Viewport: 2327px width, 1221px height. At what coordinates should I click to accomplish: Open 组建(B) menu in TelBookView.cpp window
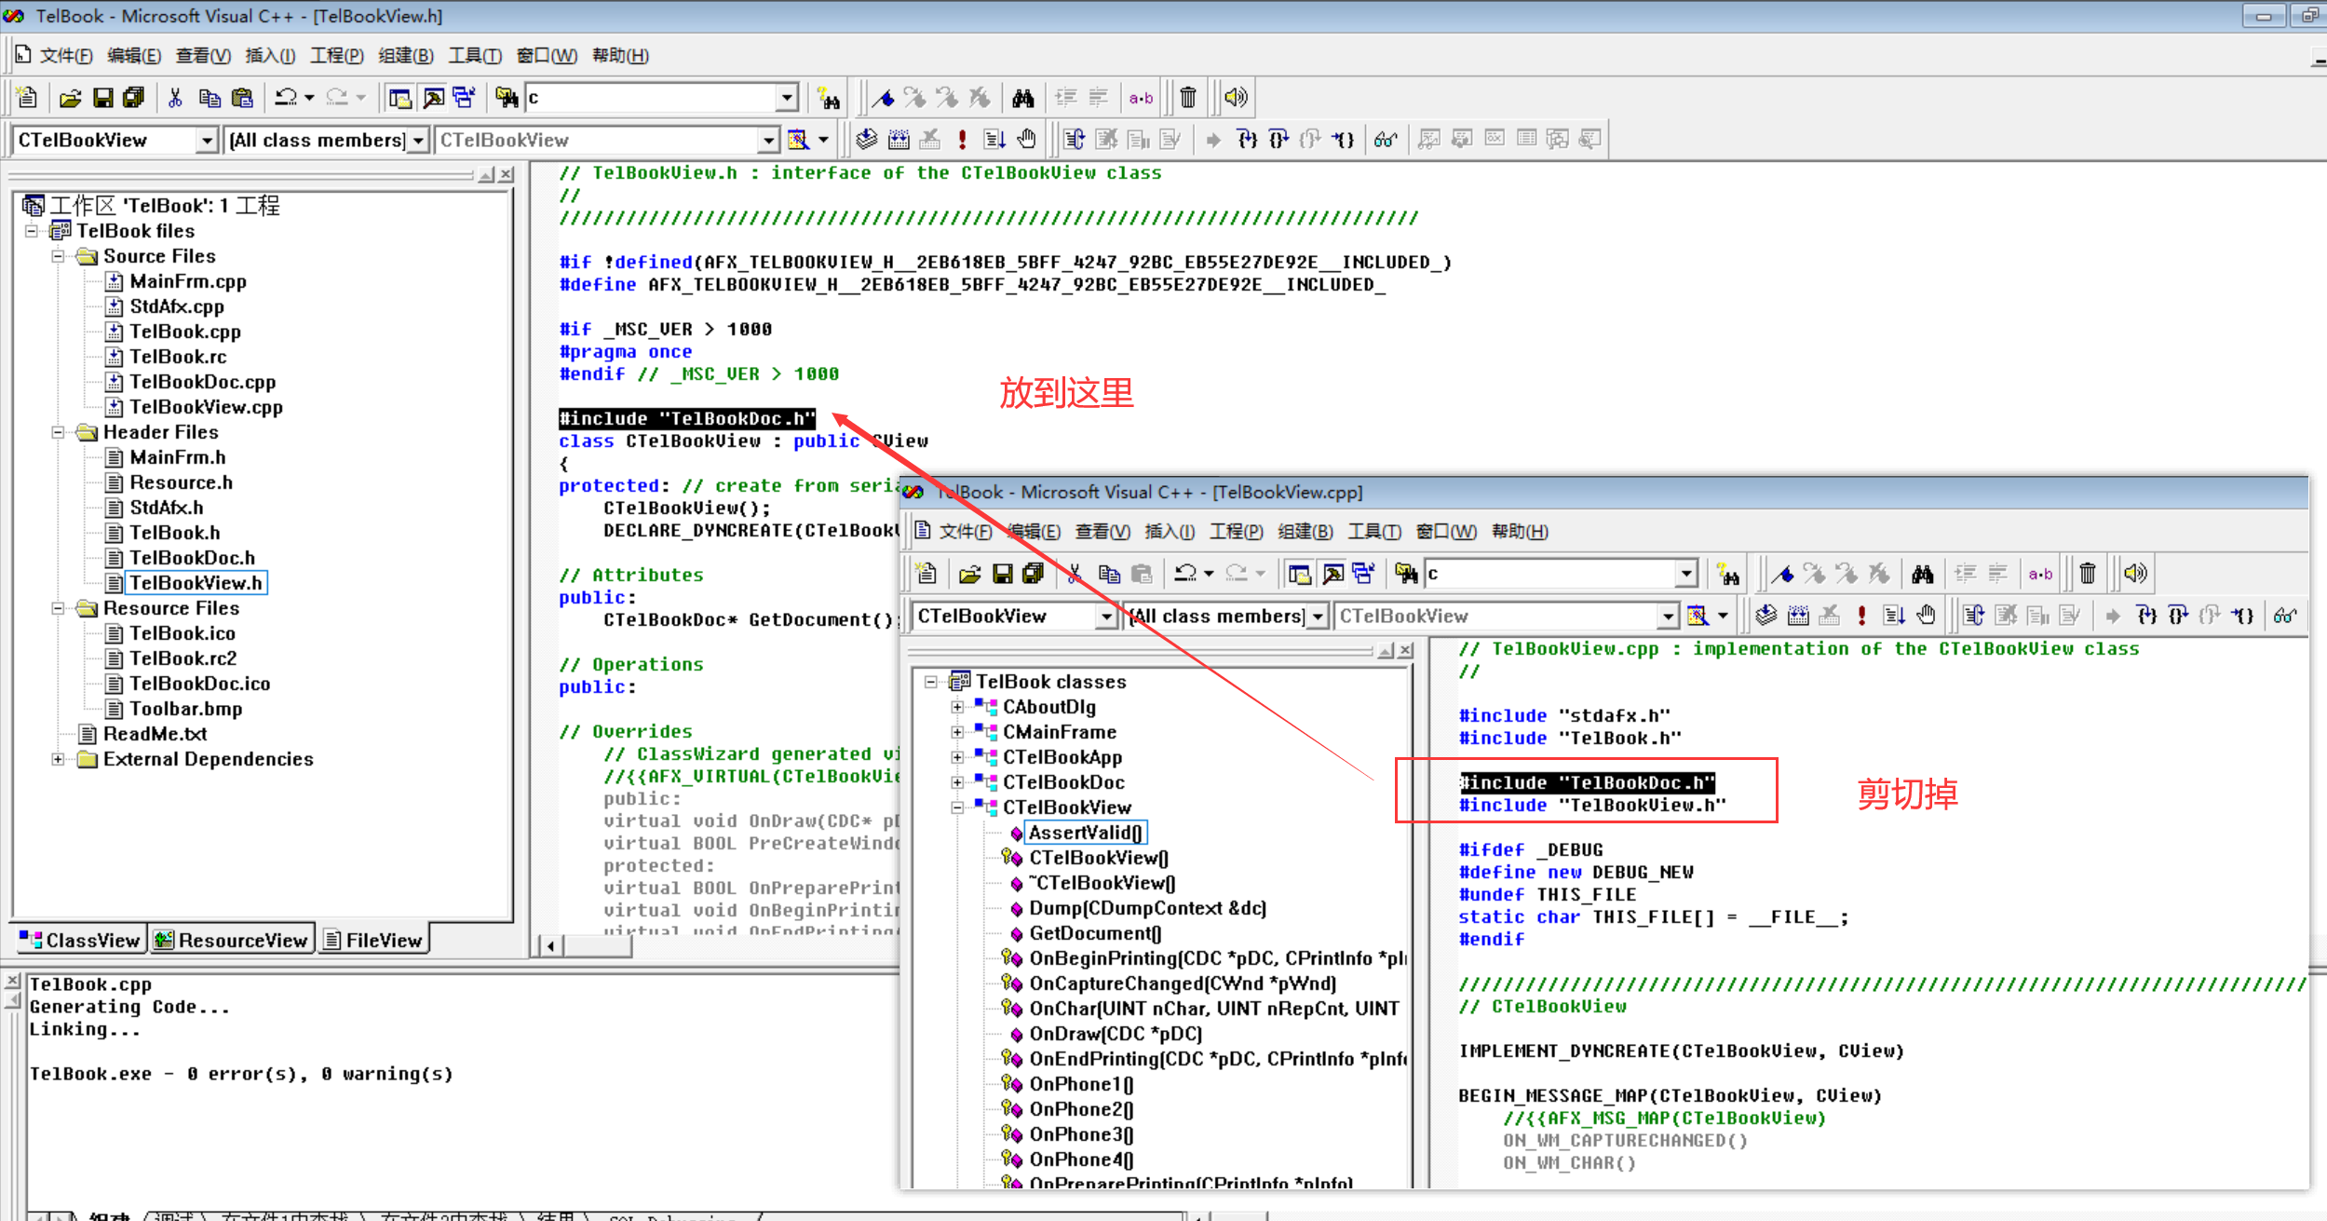pos(1306,532)
